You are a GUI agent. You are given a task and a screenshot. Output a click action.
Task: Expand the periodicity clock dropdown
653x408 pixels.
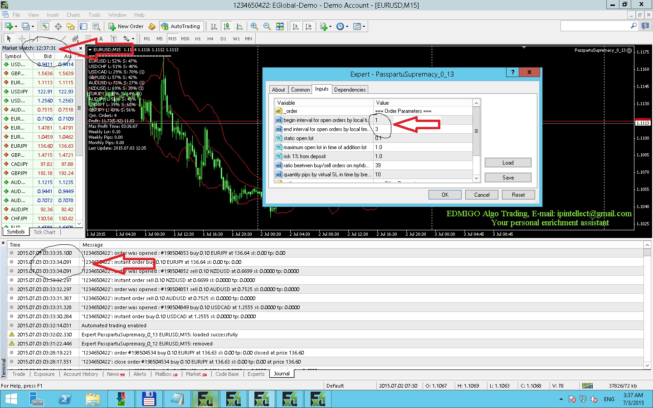(347, 26)
